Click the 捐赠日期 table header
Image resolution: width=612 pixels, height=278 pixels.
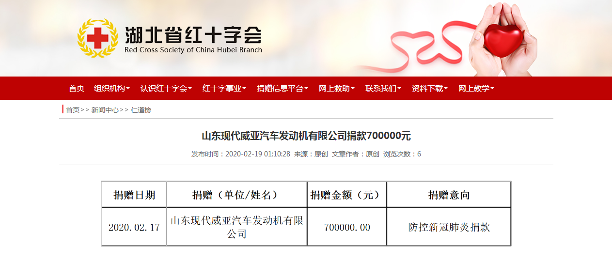pyautogui.click(x=134, y=195)
